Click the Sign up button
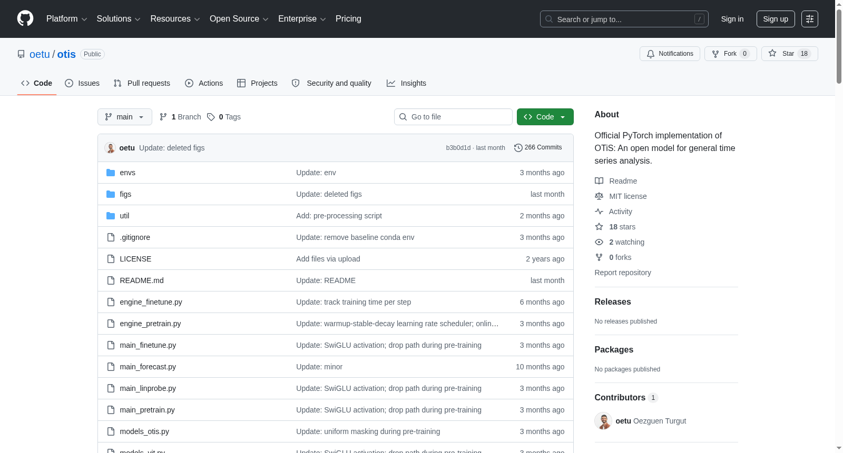This screenshot has height=453, width=843. [x=776, y=19]
